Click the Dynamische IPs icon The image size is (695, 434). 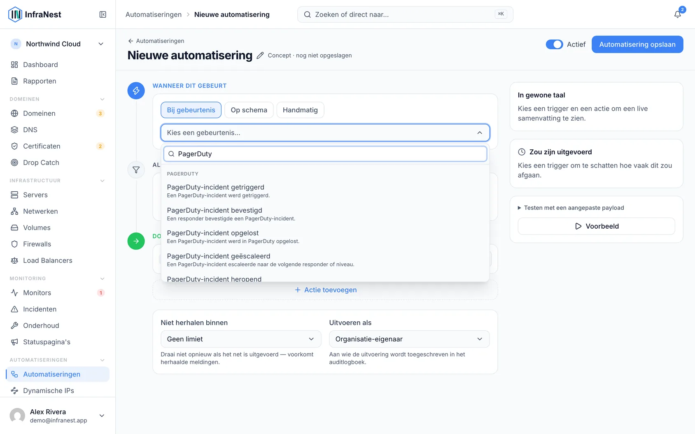(x=14, y=390)
